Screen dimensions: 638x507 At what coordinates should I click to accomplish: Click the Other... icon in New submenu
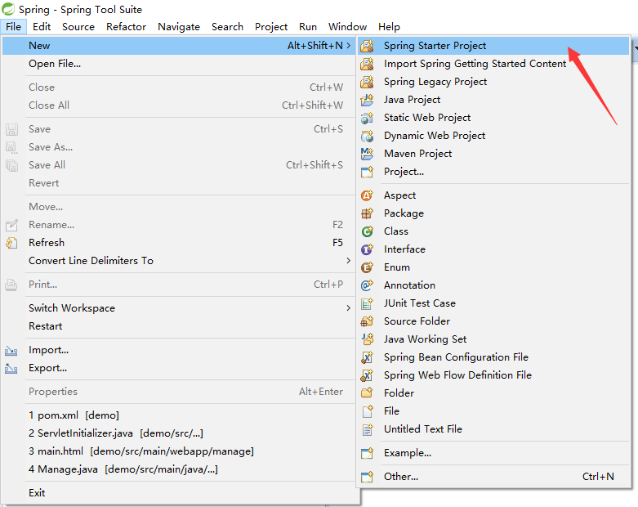tap(367, 477)
